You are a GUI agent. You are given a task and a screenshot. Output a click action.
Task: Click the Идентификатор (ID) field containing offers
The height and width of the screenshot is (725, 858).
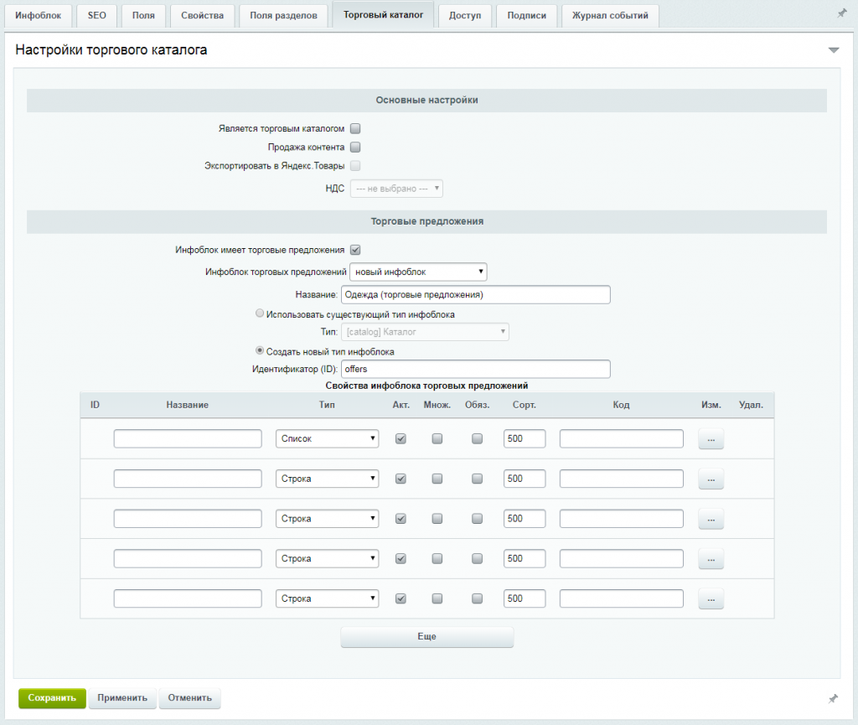476,370
